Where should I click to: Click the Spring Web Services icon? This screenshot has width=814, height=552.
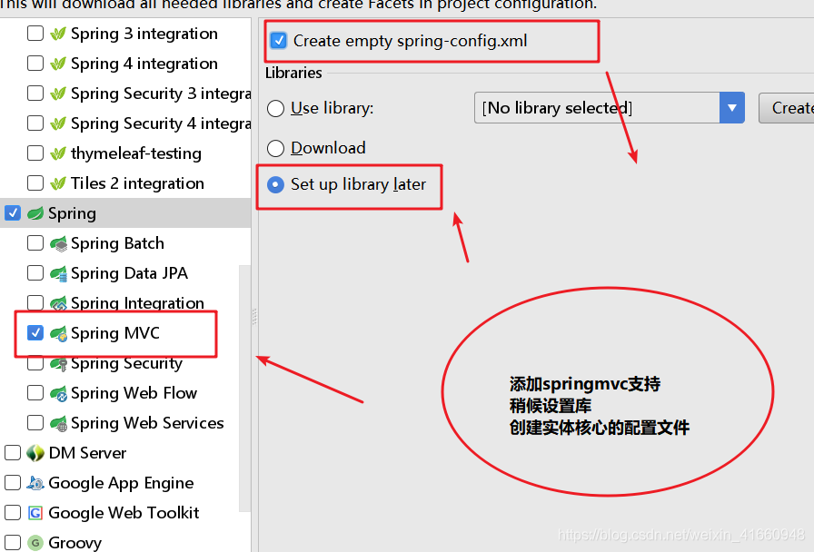point(59,423)
